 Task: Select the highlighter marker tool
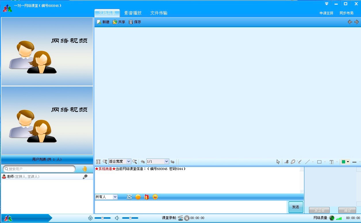pyautogui.click(x=286, y=162)
